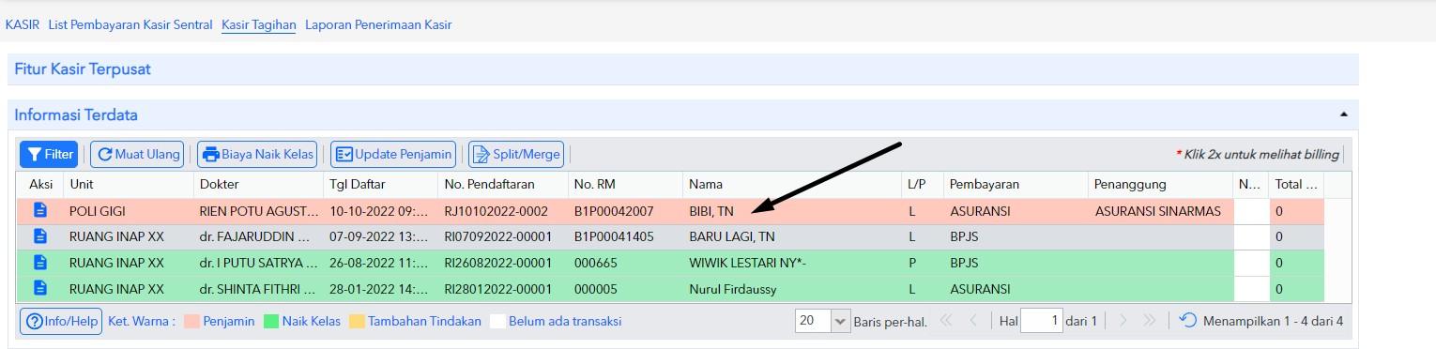1436x349 pixels.
Task: Open the rows-per-page dropdown
Action: [x=839, y=321]
